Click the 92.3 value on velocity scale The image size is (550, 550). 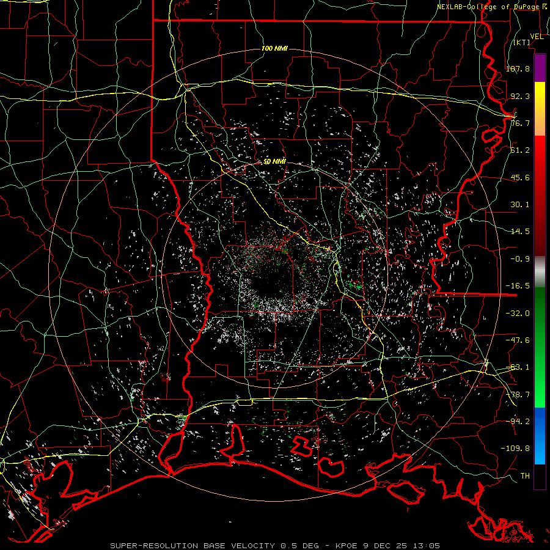[520, 96]
